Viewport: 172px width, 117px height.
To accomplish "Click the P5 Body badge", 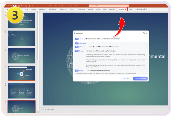I will point(77,71).
